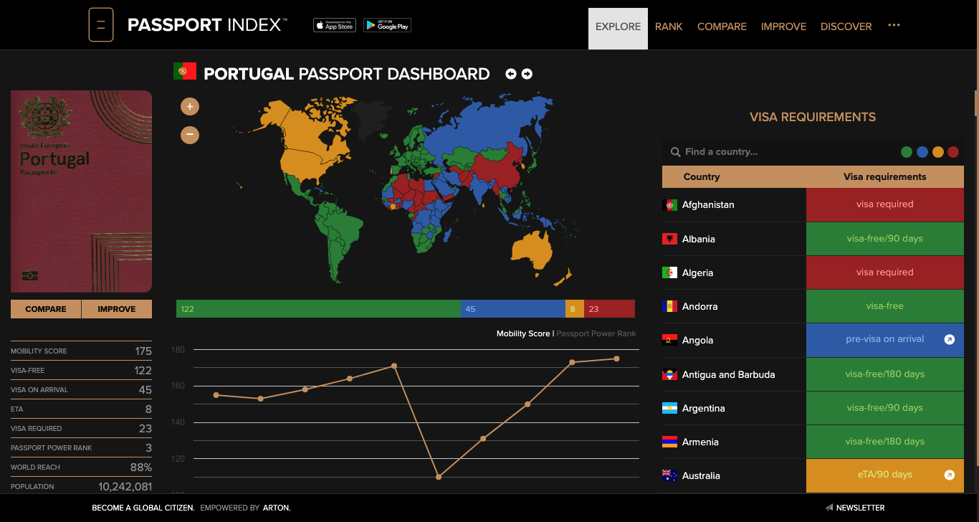Click the Andorra flag icon
The width and height of the screenshot is (979, 522).
click(x=670, y=306)
